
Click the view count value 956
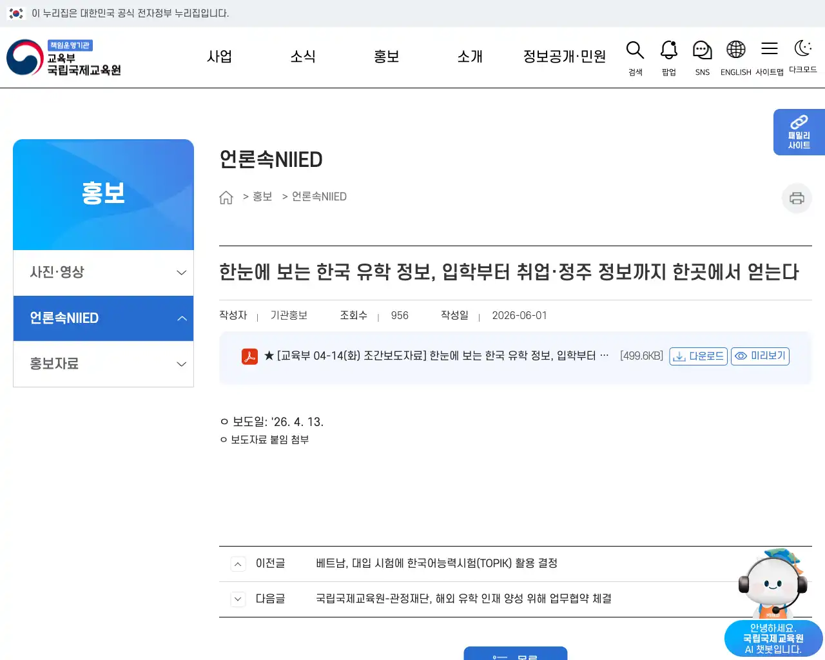400,316
